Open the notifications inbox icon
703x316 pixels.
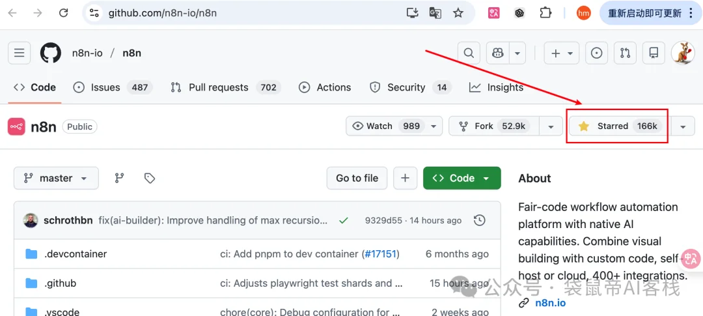tap(653, 53)
